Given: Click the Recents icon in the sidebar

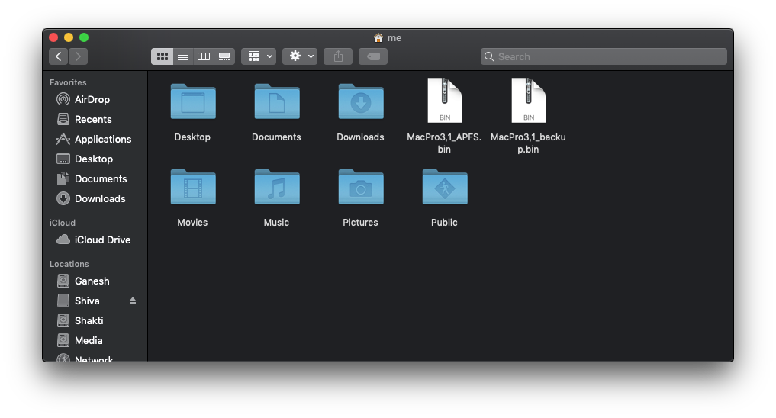Looking at the screenshot, I should click(x=63, y=119).
